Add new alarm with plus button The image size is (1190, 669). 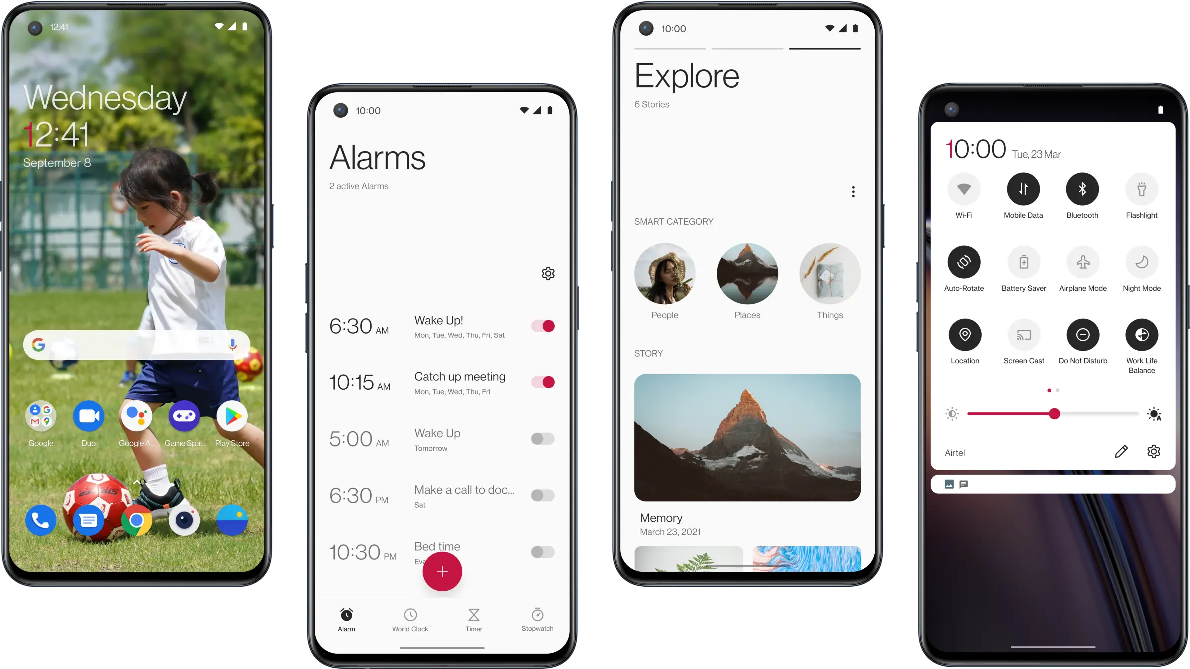(442, 571)
